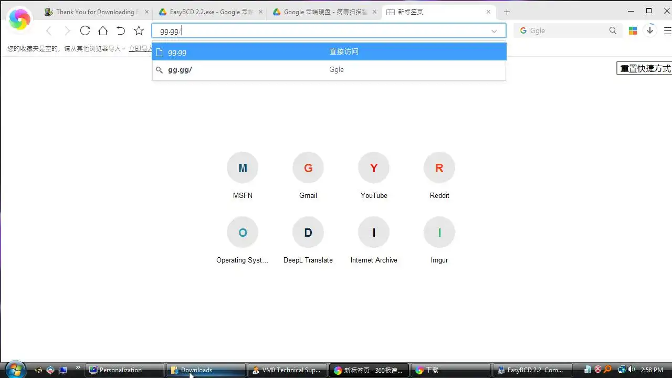The width and height of the screenshot is (672, 378).
Task: Click the Google G icon in search box
Action: coord(523,30)
